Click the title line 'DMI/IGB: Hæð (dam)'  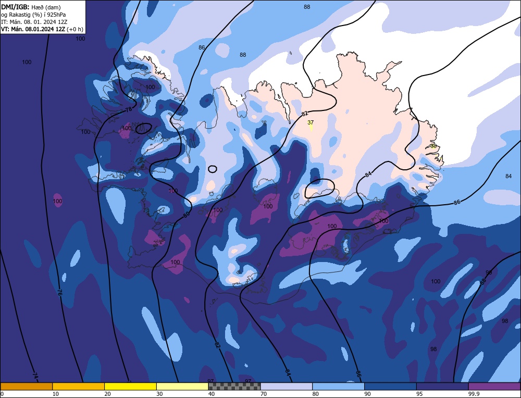click(31, 7)
